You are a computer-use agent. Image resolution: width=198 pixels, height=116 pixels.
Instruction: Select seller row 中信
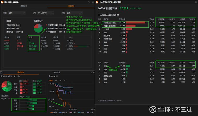point(147,66)
